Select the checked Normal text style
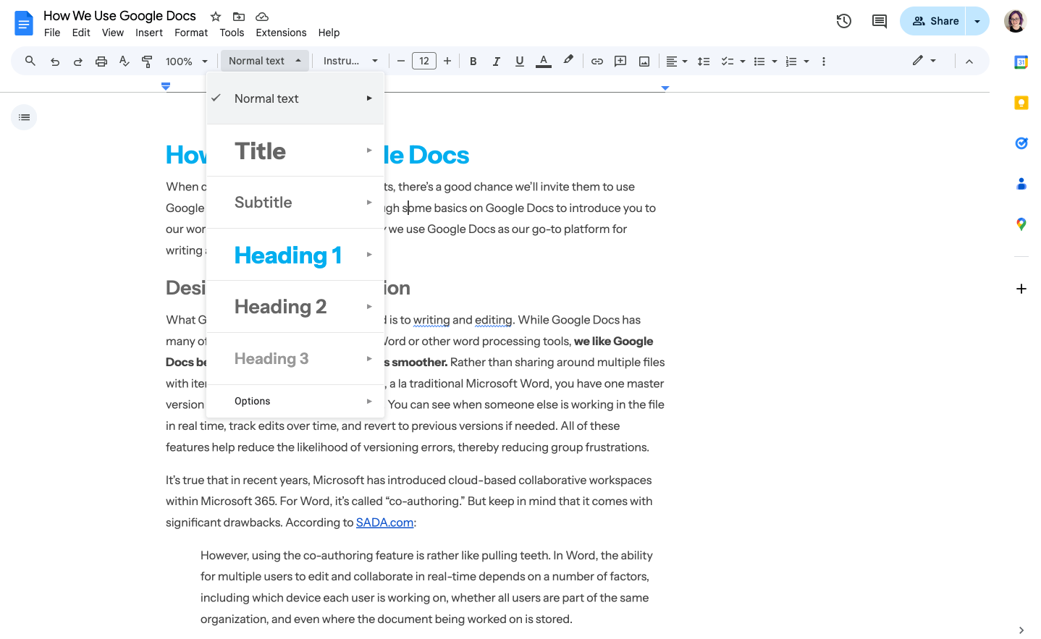 (x=295, y=98)
